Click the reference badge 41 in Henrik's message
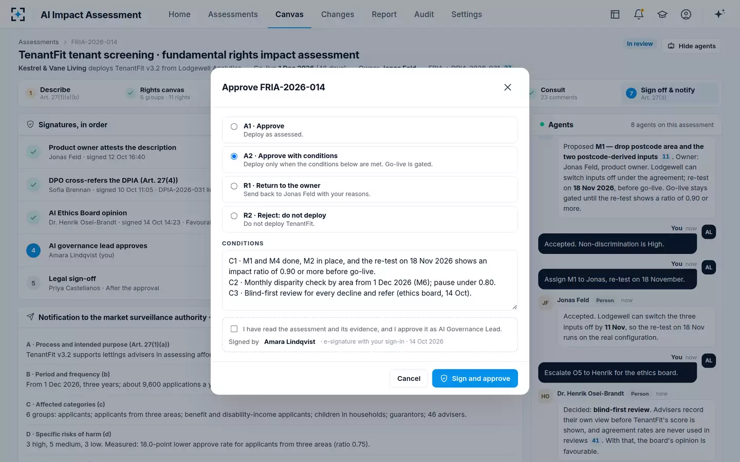Image resolution: width=740 pixels, height=462 pixels. [x=596, y=440]
